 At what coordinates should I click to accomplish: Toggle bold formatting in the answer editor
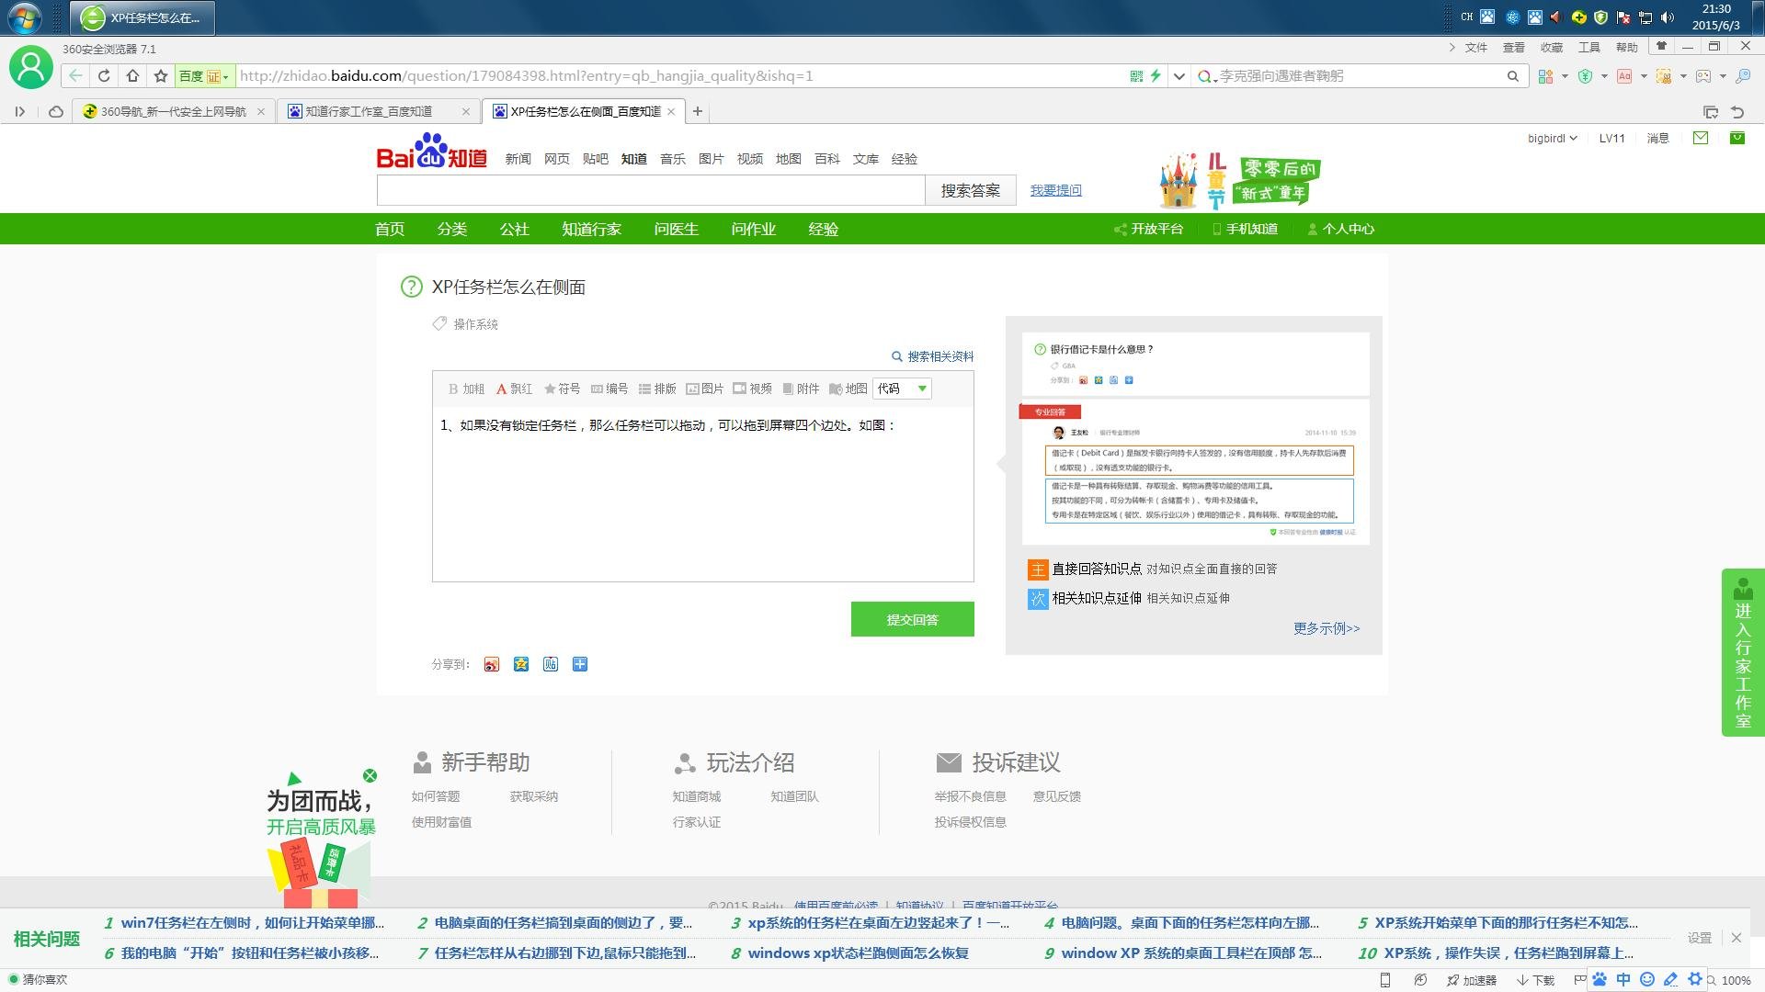pos(466,389)
